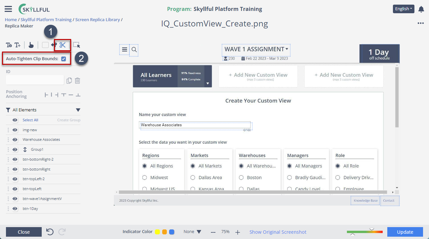Open the main hamburger menu
429x239 pixels.
tap(8, 9)
